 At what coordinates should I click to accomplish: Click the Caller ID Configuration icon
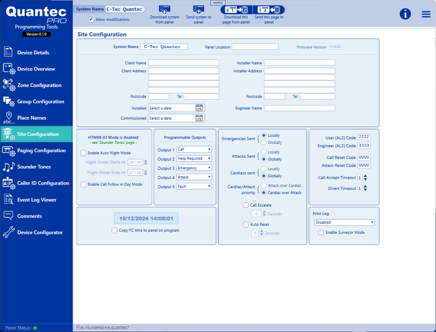coord(8,183)
